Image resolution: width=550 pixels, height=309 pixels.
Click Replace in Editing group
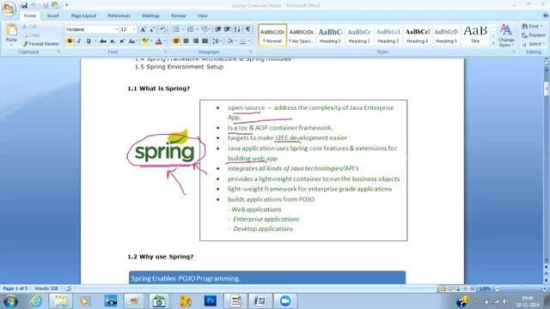533,35
